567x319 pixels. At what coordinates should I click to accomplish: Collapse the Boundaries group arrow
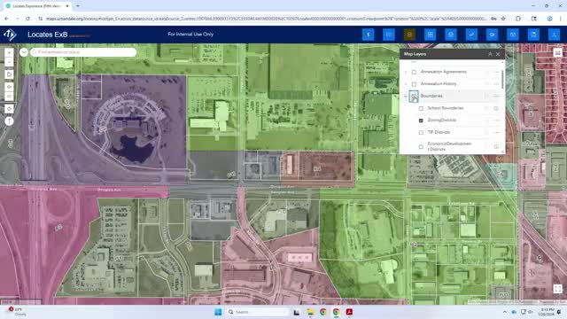[x=406, y=97]
